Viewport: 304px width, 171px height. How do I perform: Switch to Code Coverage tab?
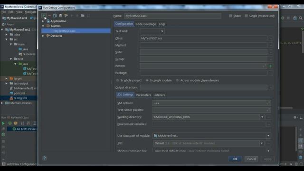pos(146,24)
